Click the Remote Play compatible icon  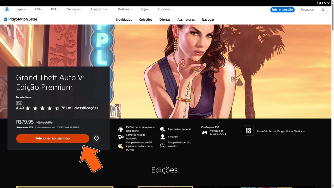pyautogui.click(x=163, y=145)
